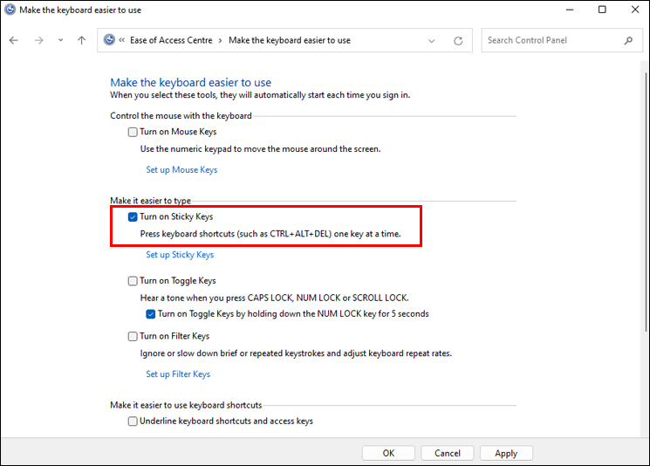Uncheck Turn on Sticky Keys
The height and width of the screenshot is (466, 650).
pos(133,216)
